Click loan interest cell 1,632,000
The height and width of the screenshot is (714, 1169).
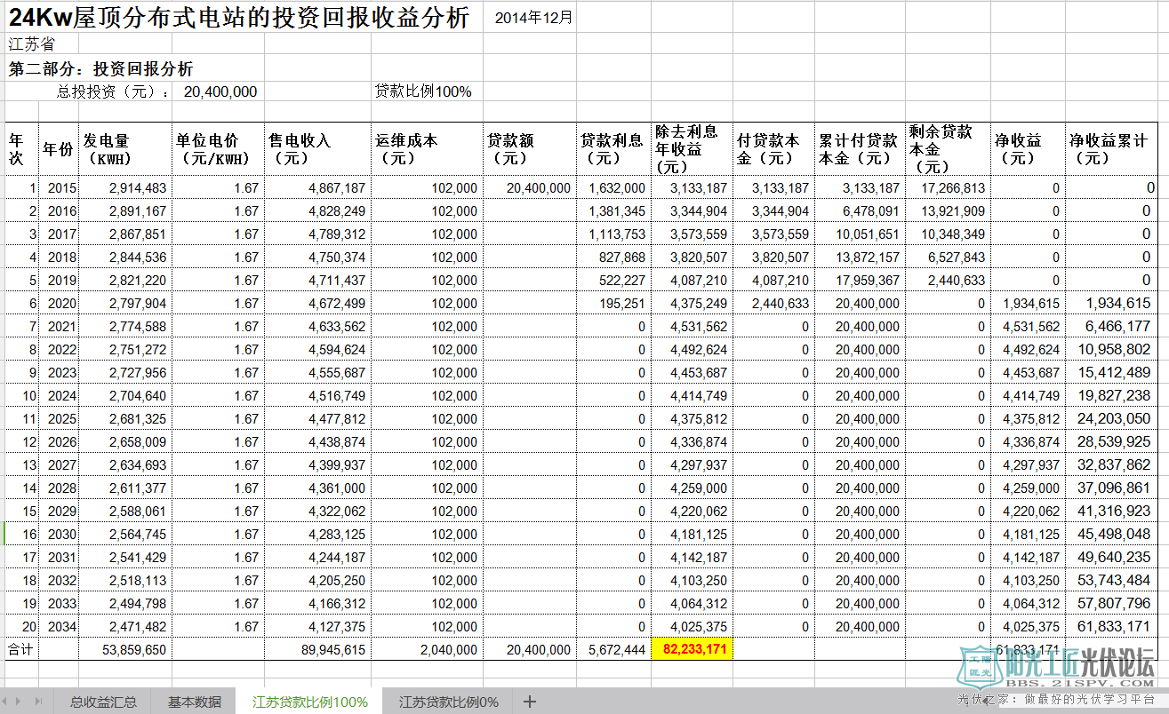(x=613, y=188)
